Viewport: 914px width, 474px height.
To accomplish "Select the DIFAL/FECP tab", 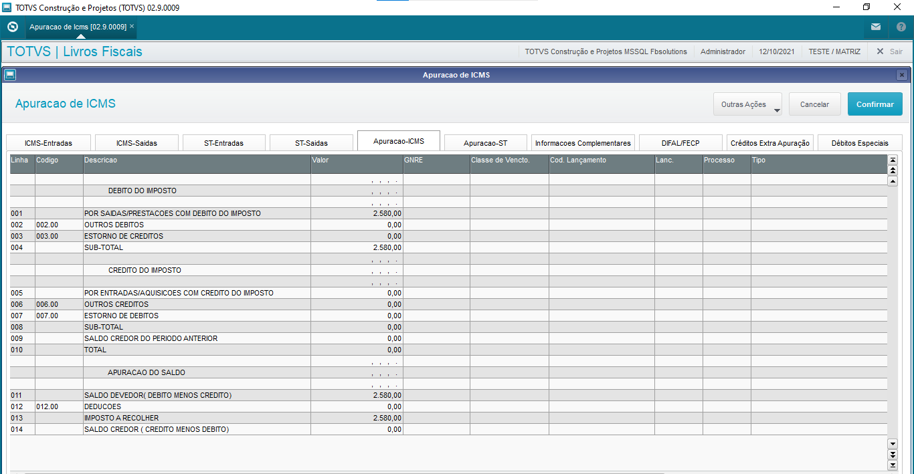I will [x=680, y=143].
